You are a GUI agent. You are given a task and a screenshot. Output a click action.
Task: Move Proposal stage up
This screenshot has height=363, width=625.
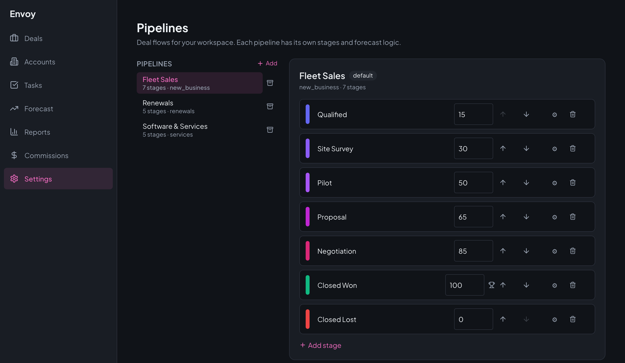click(503, 217)
